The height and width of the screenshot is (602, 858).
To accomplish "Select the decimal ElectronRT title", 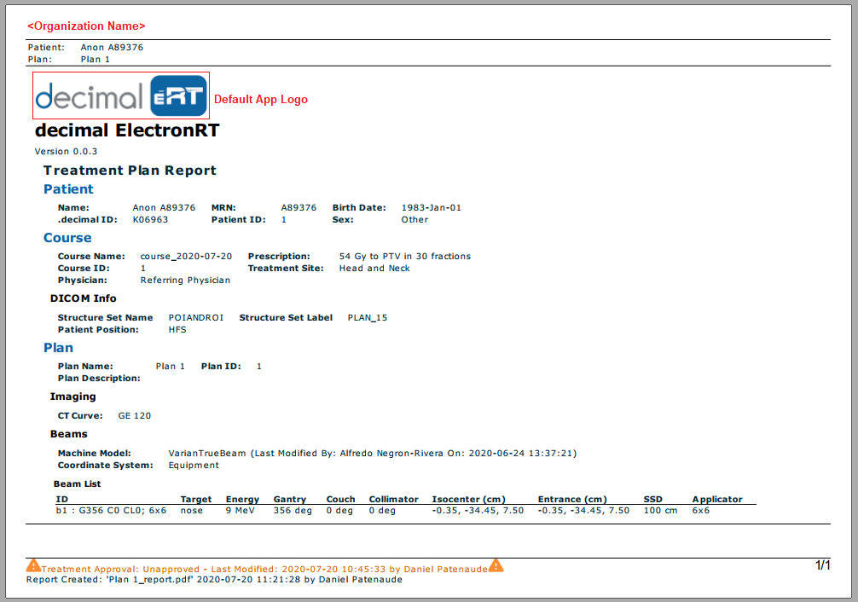I will (x=127, y=130).
